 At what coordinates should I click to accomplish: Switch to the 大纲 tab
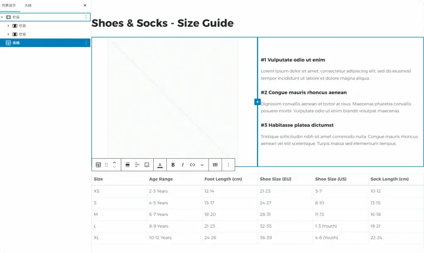28,5
